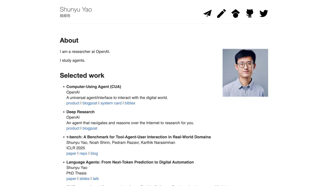Click the profile portrait photo

pyautogui.click(x=245, y=73)
